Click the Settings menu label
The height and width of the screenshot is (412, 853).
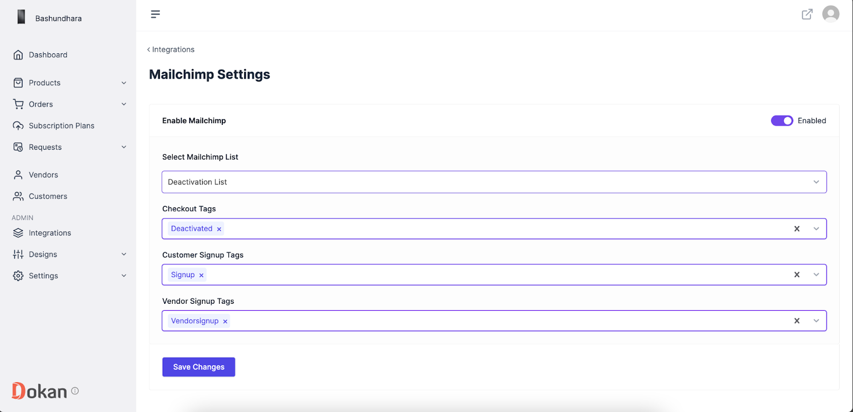pos(43,276)
